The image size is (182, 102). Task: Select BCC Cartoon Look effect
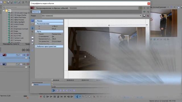(x=17, y=38)
